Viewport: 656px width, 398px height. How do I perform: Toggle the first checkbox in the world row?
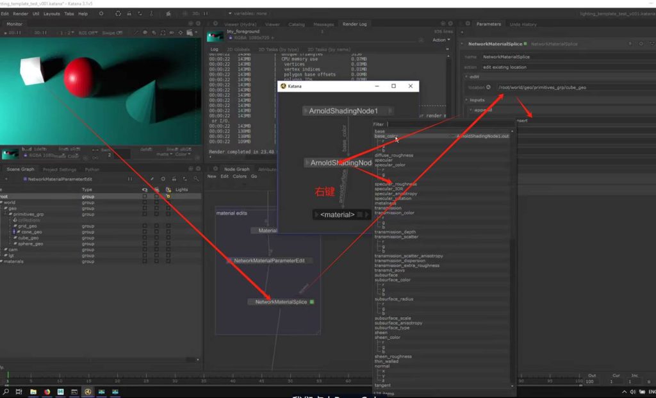(x=144, y=203)
